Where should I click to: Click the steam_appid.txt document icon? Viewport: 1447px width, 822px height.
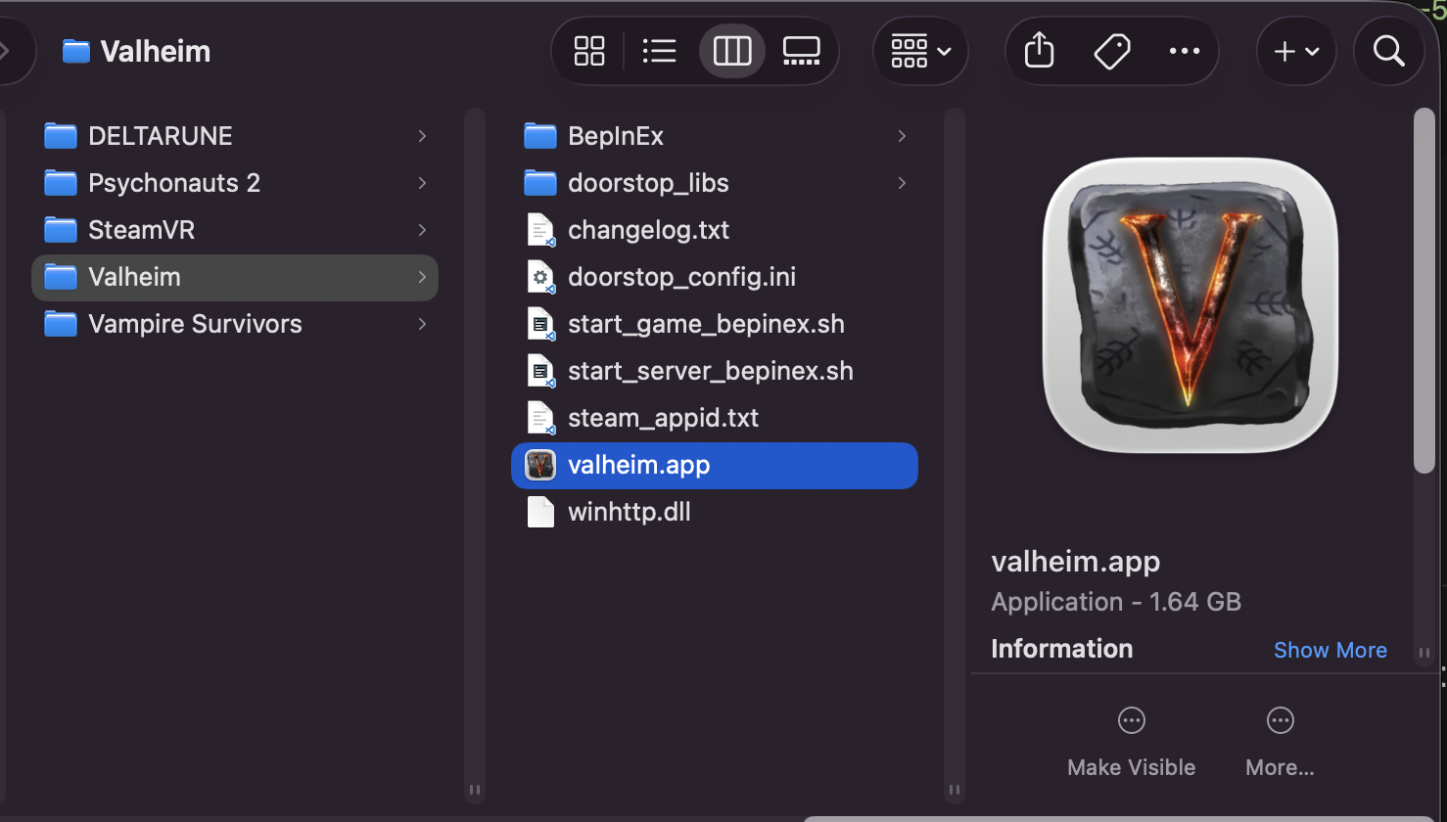[x=540, y=418]
